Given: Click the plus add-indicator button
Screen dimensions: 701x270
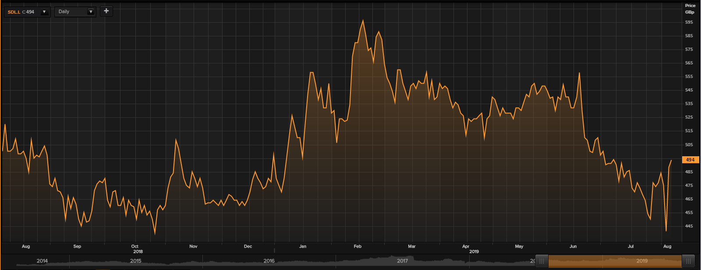Looking at the screenshot, I should [x=106, y=11].
